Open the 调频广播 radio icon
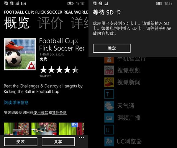 click(109, 118)
